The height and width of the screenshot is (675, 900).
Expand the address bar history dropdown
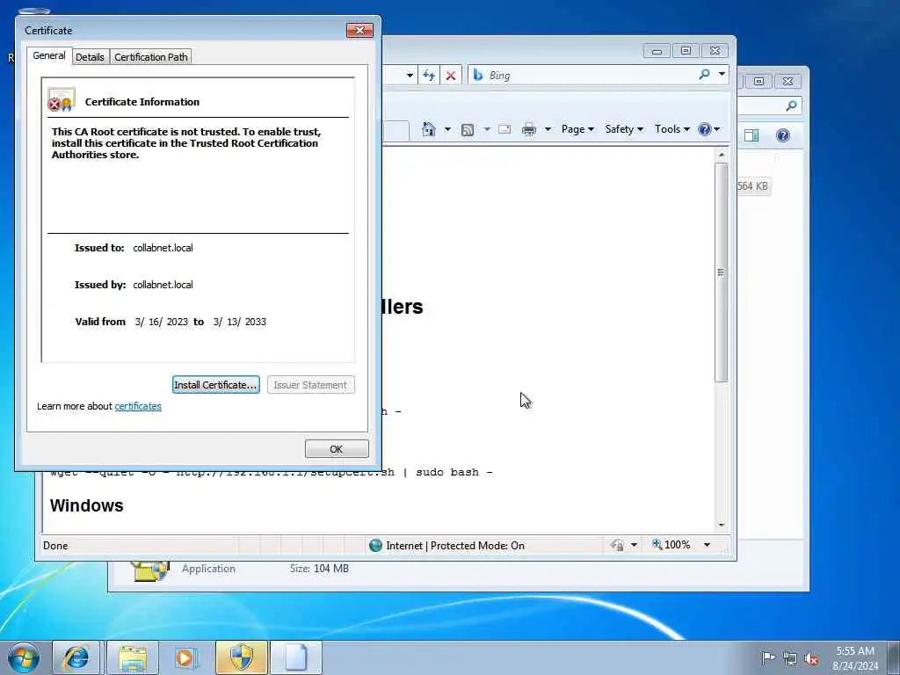tap(410, 76)
